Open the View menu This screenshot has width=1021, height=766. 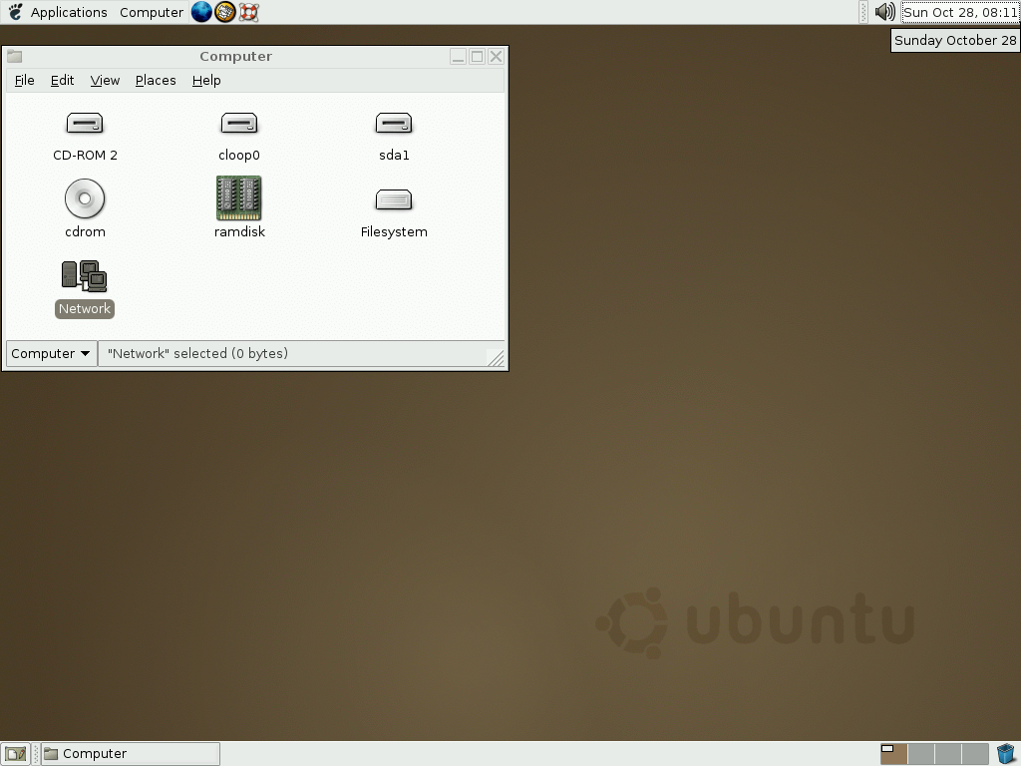click(x=105, y=80)
